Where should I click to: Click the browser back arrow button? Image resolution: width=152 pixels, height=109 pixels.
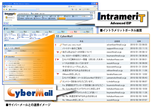pyautogui.click(x=4, y=7)
